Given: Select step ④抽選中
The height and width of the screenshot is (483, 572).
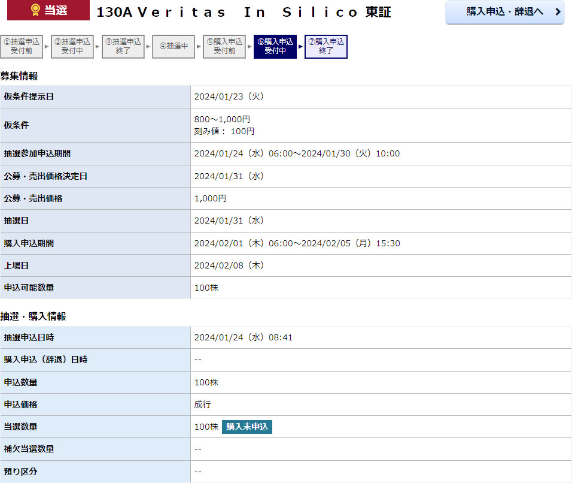Looking at the screenshot, I should point(174,46).
